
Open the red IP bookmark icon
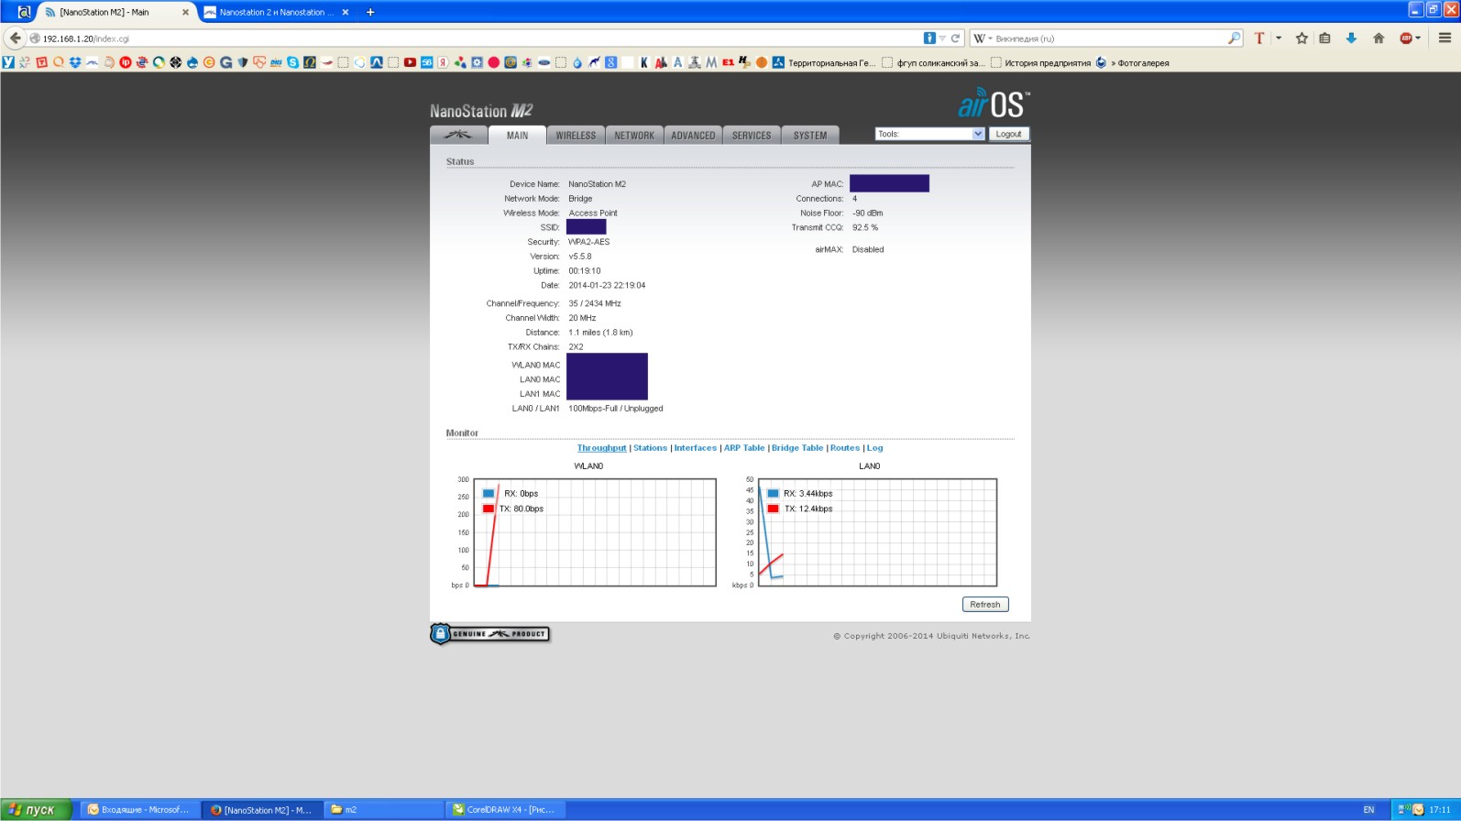pos(126,62)
